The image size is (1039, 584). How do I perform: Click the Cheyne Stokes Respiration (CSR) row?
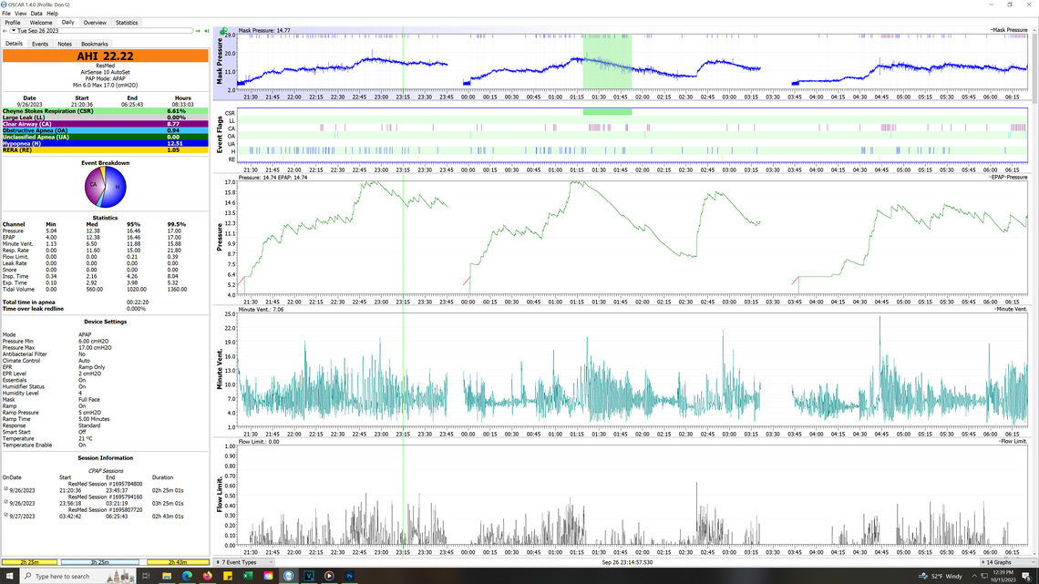coord(105,111)
